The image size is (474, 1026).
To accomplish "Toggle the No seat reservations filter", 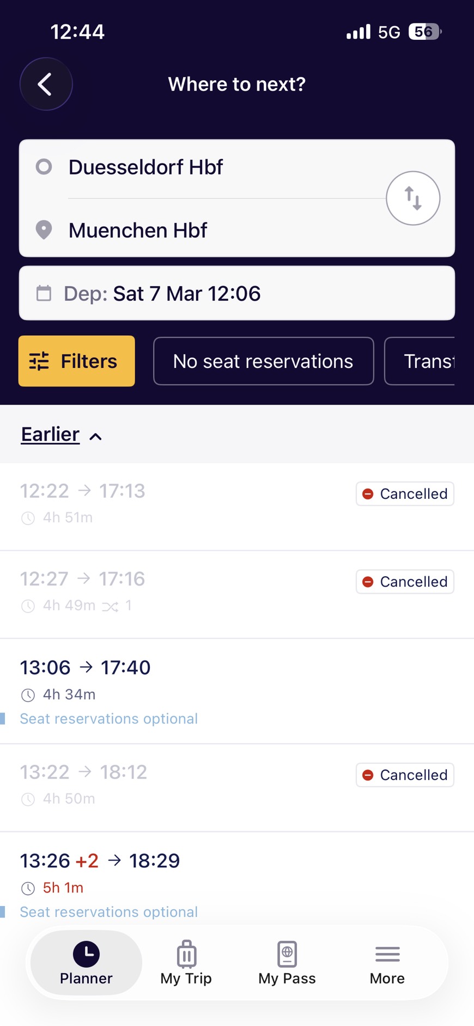I will coord(263,361).
